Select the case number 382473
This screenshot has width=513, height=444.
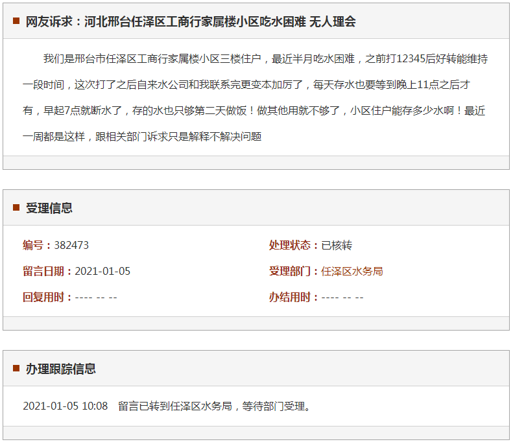(71, 245)
